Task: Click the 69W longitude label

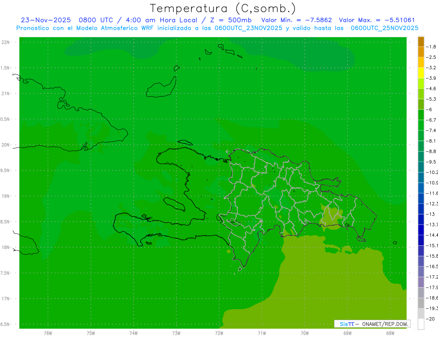Action: click(347, 333)
